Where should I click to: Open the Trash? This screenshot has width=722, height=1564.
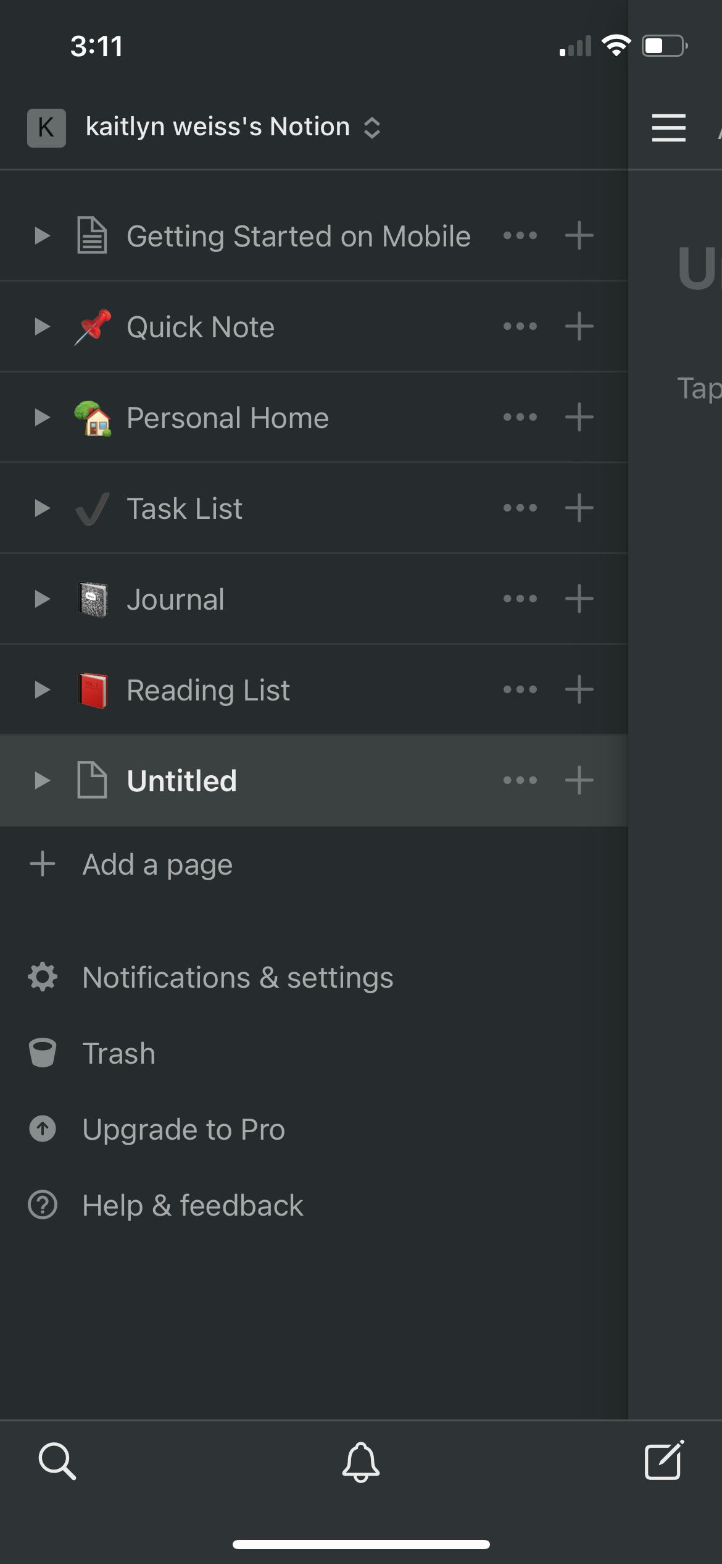[x=42, y=1053]
